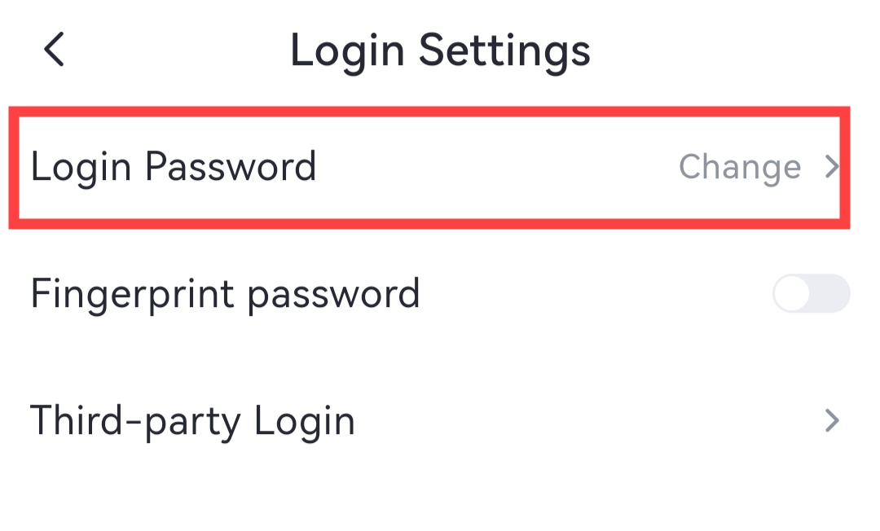The width and height of the screenshot is (880, 531).
Task: Tap the Fingerprint password row
Action: click(429, 294)
